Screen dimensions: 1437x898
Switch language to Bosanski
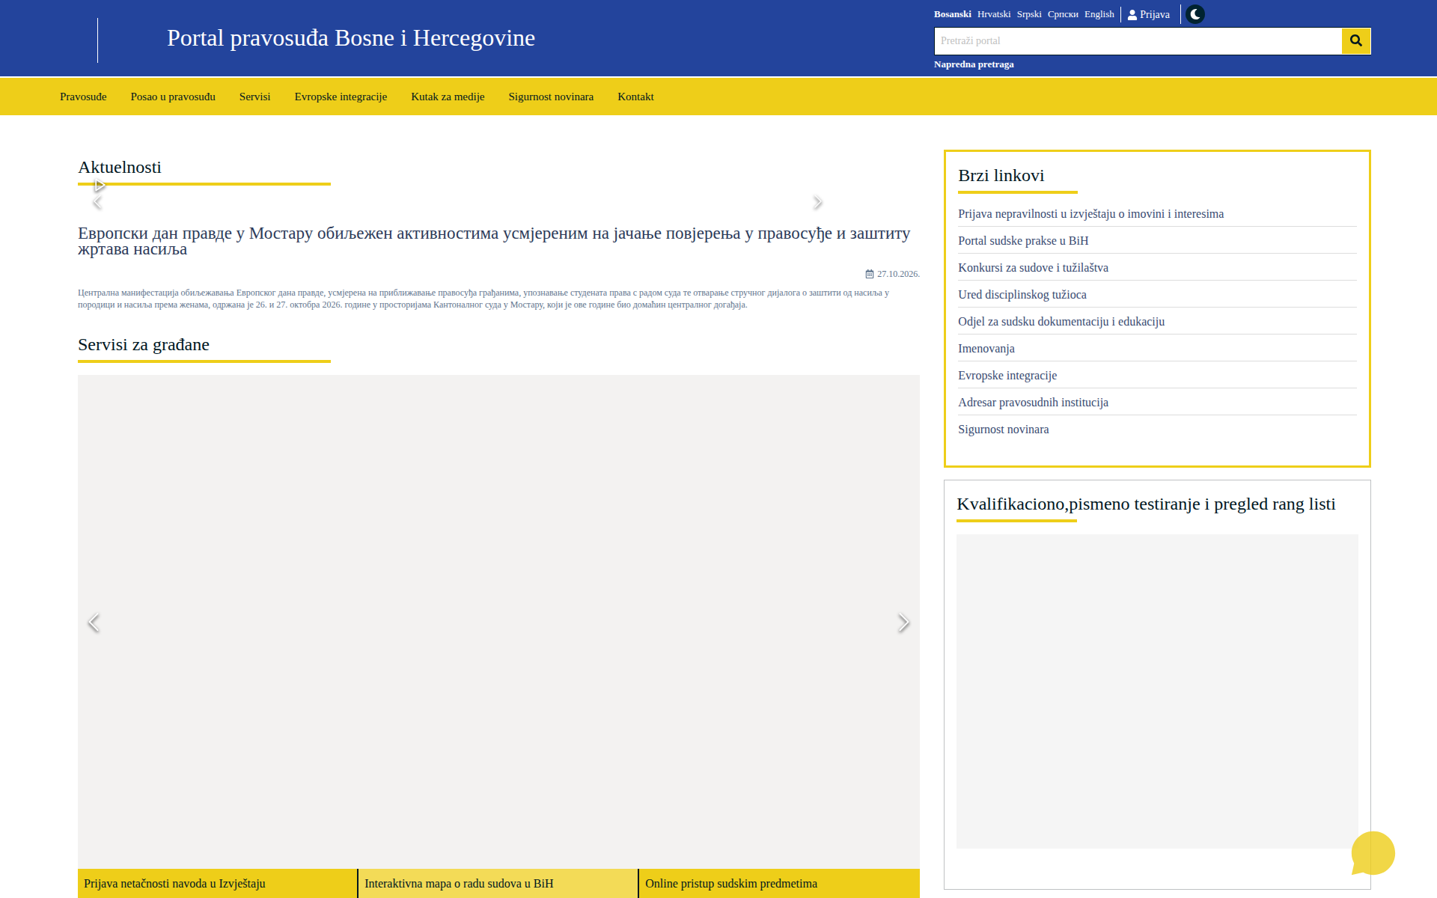coord(952,14)
